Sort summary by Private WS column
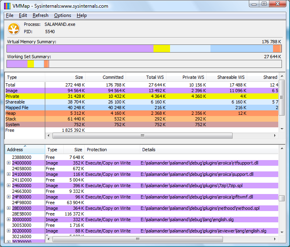The height and width of the screenshot is (247, 290). pos(187,77)
